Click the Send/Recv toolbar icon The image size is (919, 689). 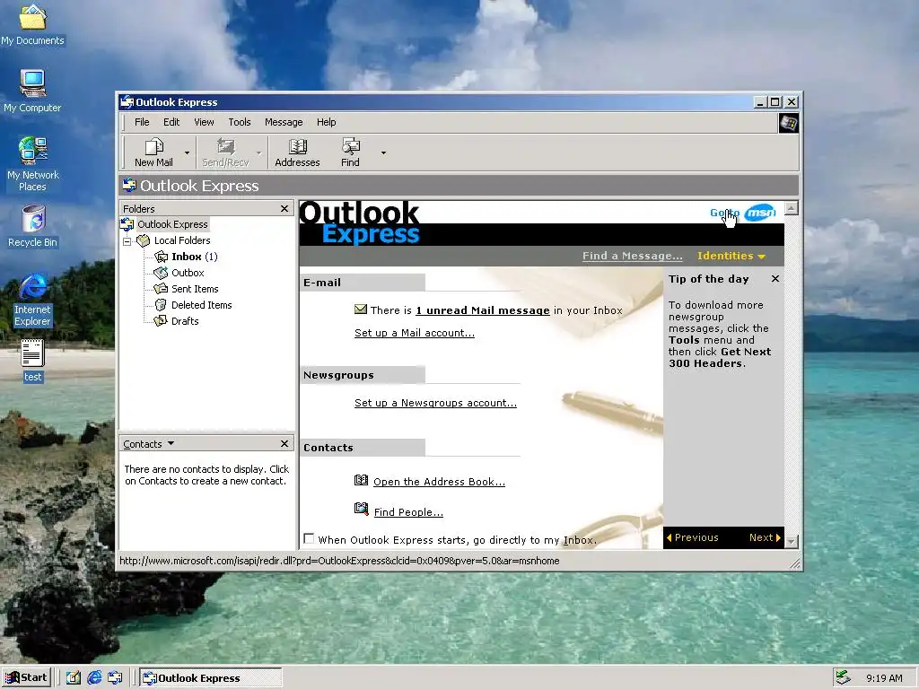(x=225, y=153)
